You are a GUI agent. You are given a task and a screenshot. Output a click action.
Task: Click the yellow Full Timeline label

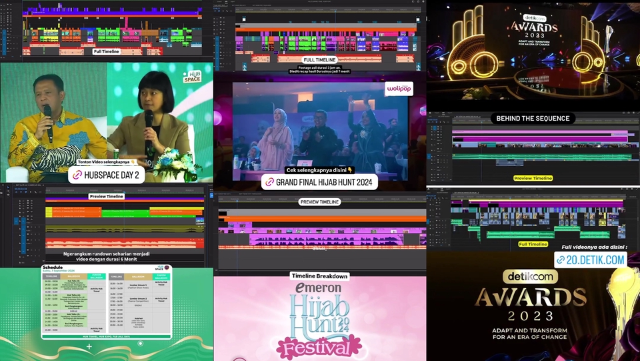(533, 244)
